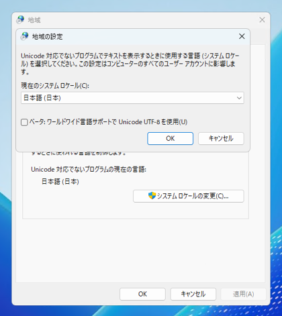Click the globe icon in 地域 title bar
The image size is (282, 316).
click(x=20, y=19)
